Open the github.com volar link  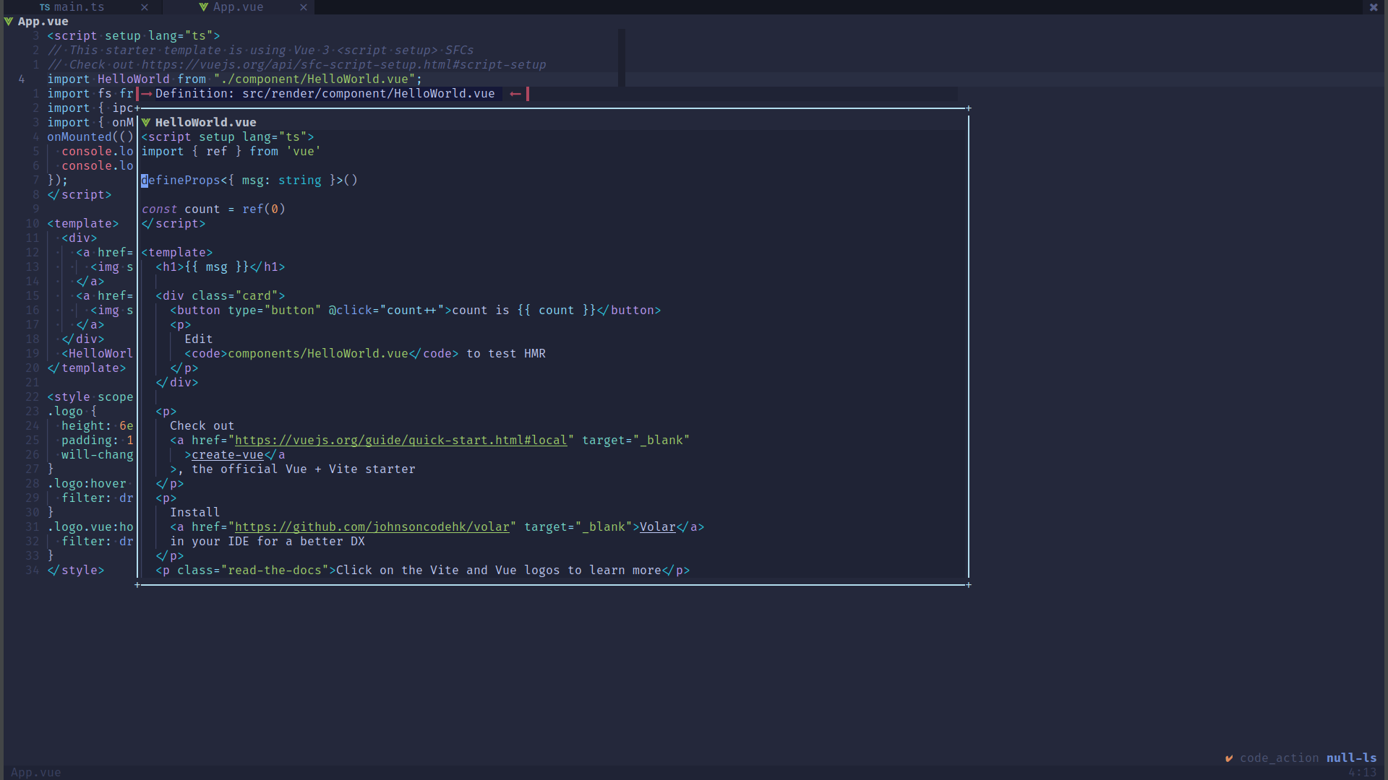372,527
